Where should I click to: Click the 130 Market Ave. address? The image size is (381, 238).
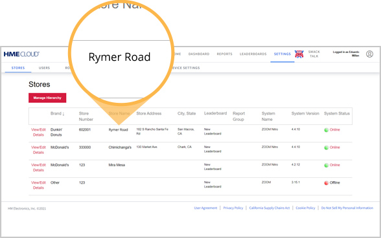146,147
